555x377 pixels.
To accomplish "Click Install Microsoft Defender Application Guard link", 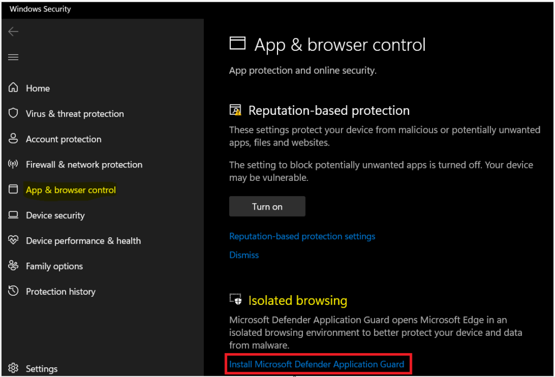I will tap(317, 364).
